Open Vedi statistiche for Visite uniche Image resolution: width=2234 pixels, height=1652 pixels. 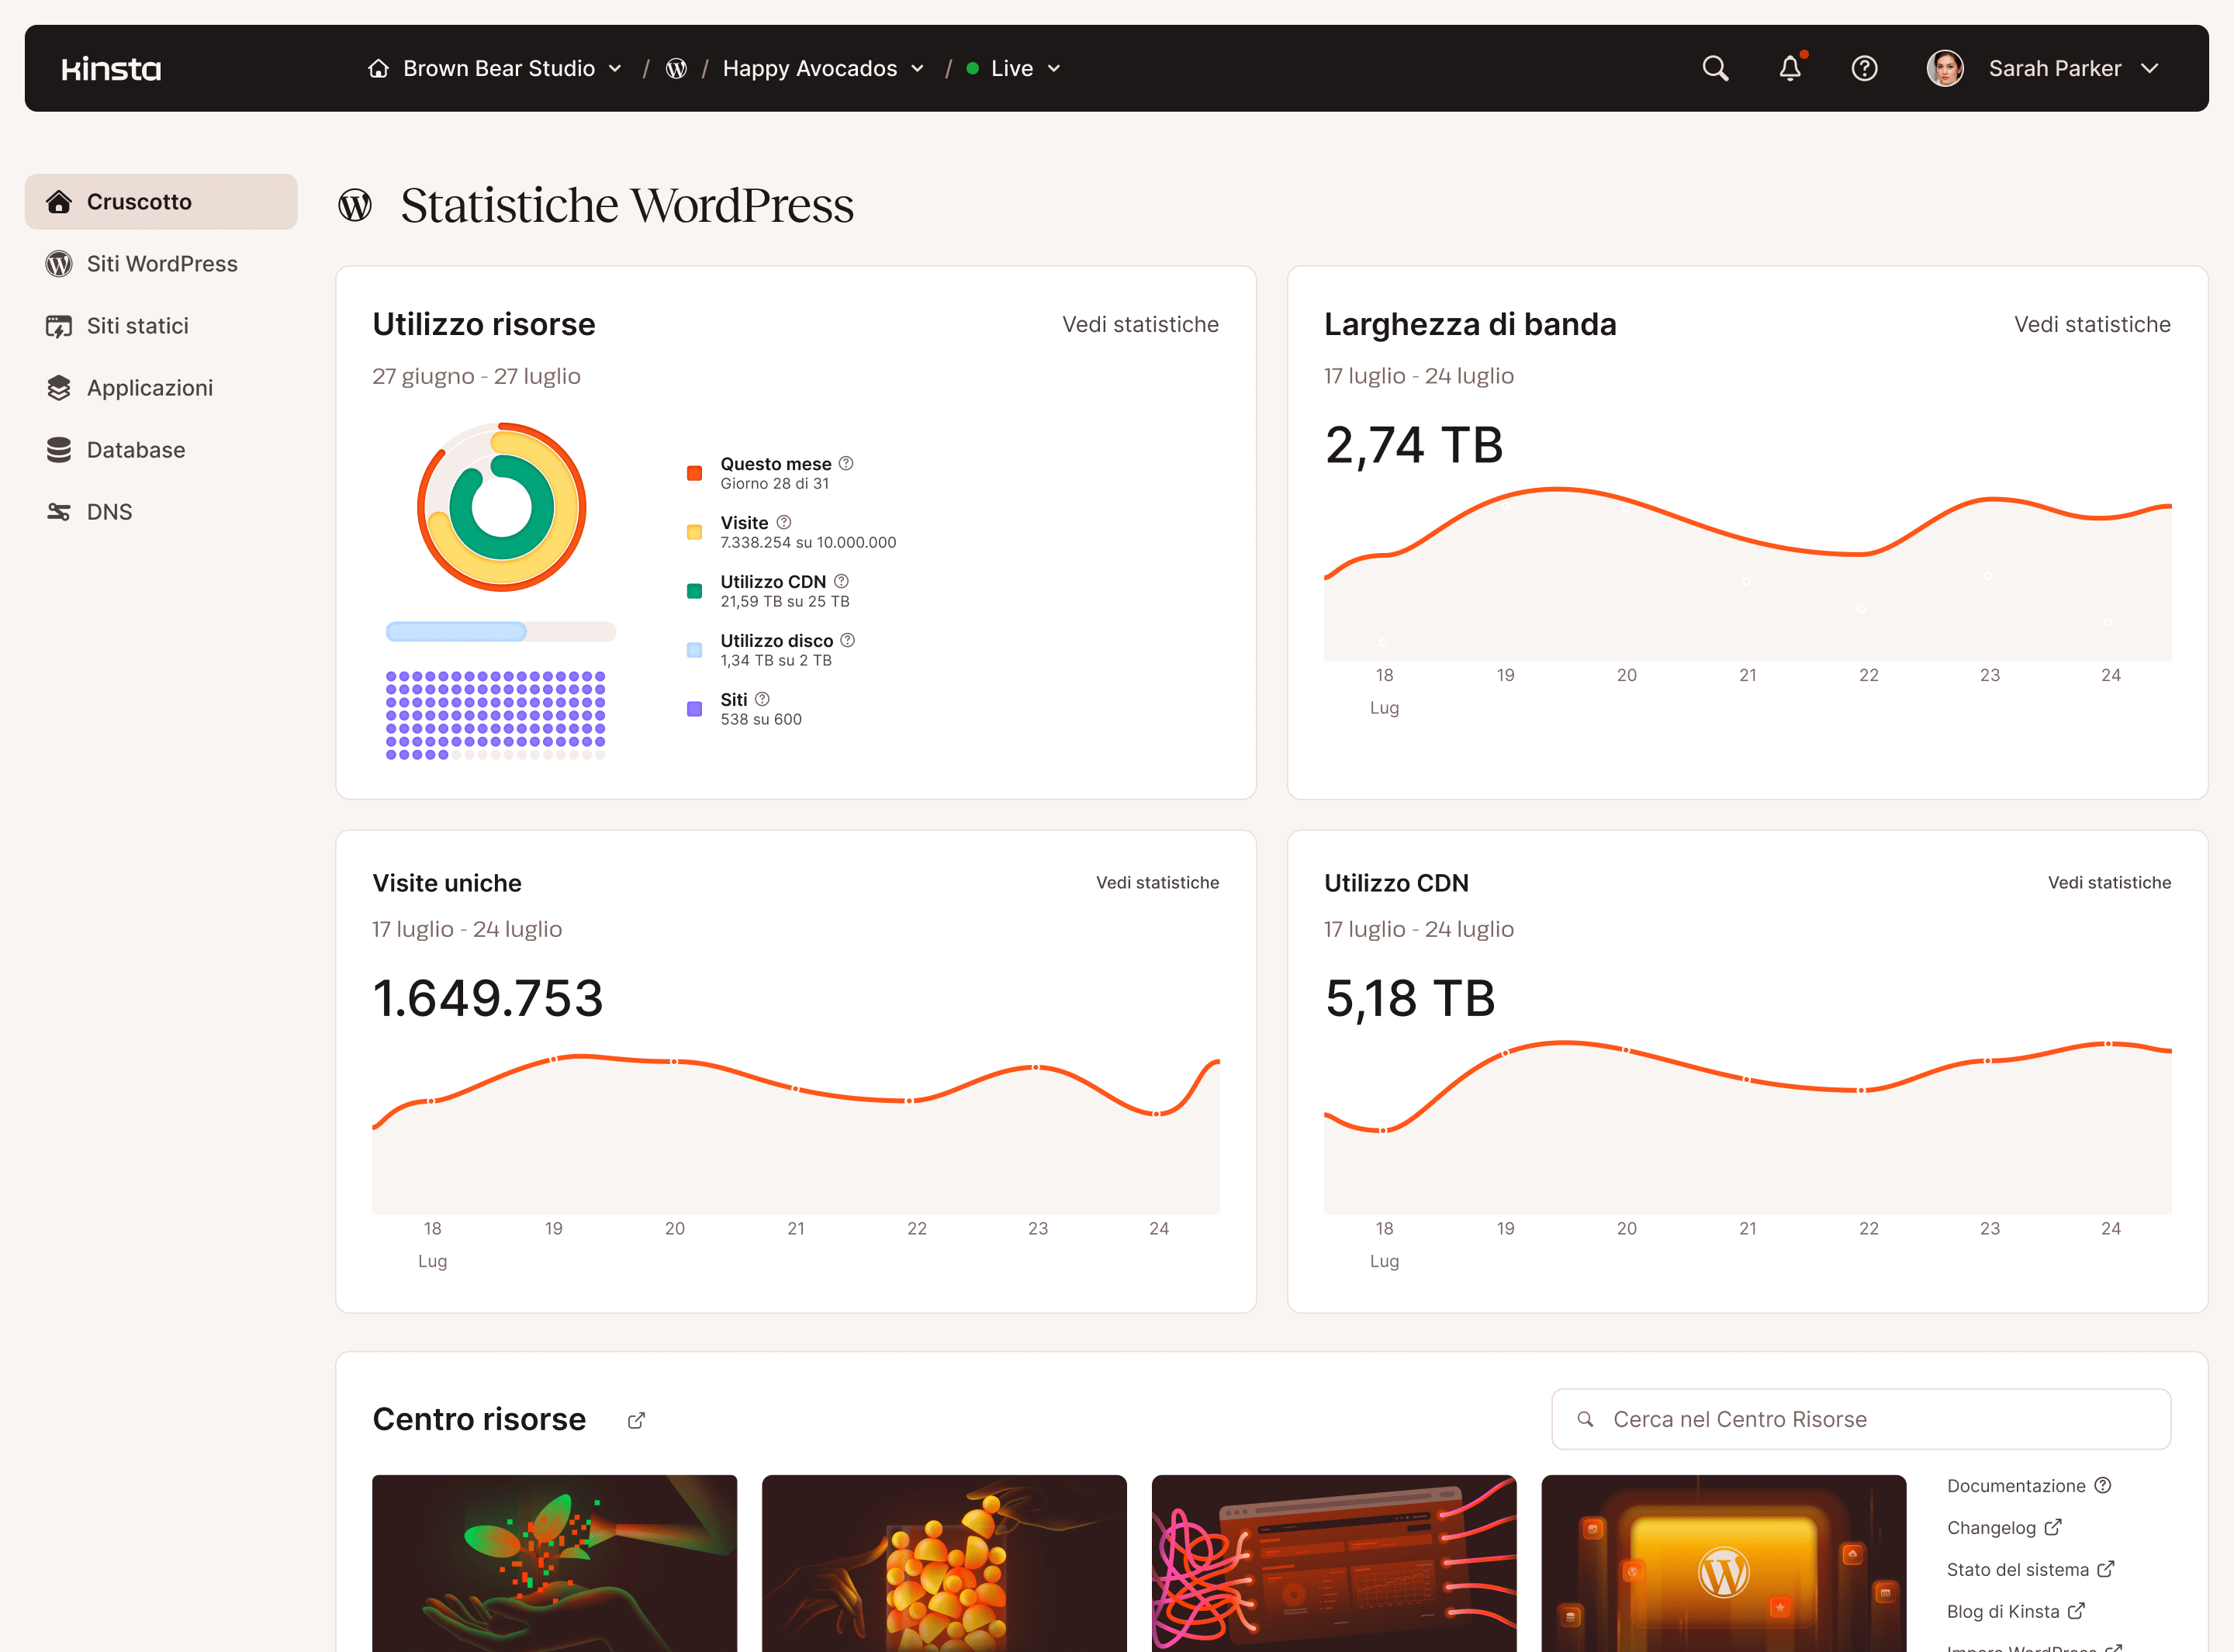(1157, 882)
